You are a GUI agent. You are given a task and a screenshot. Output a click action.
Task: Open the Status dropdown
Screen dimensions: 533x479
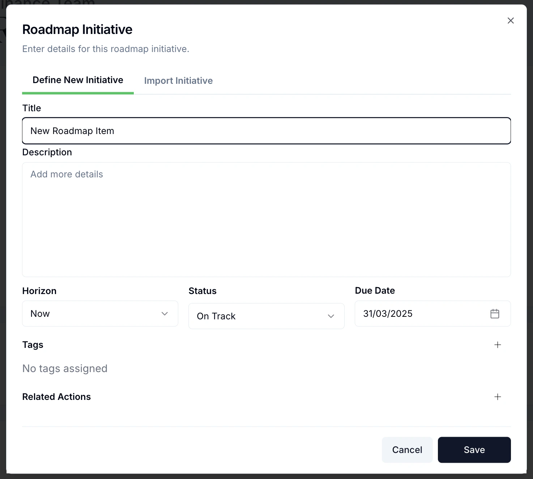tap(266, 316)
